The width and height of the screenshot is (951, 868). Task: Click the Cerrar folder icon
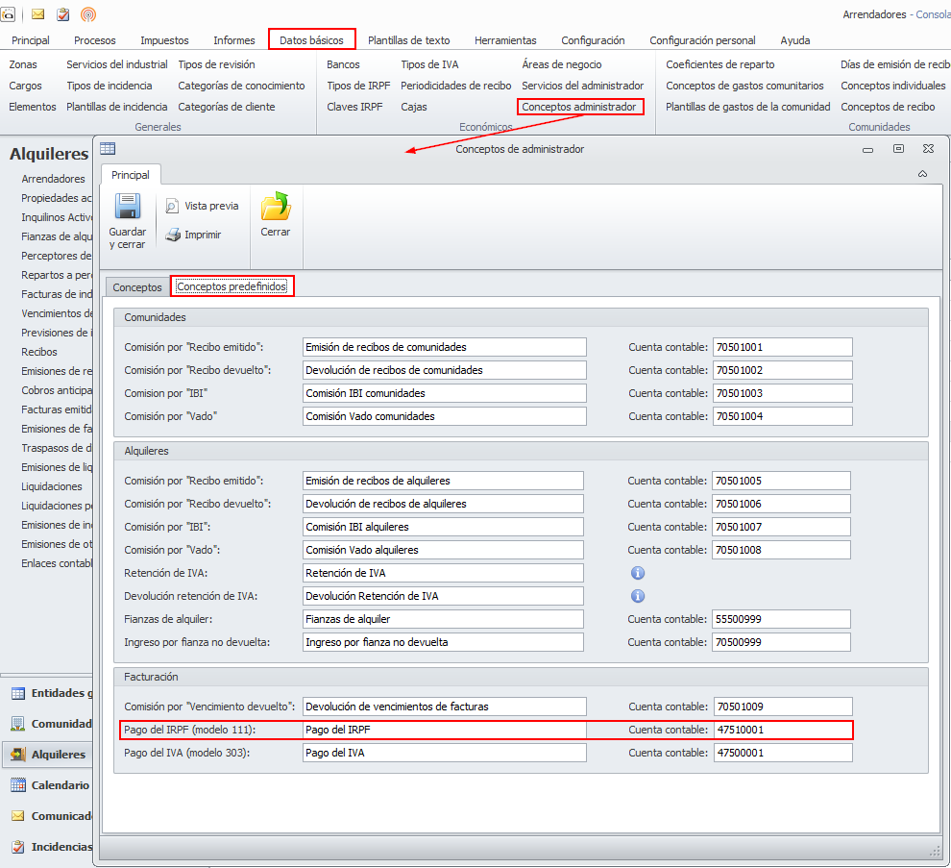(x=276, y=209)
